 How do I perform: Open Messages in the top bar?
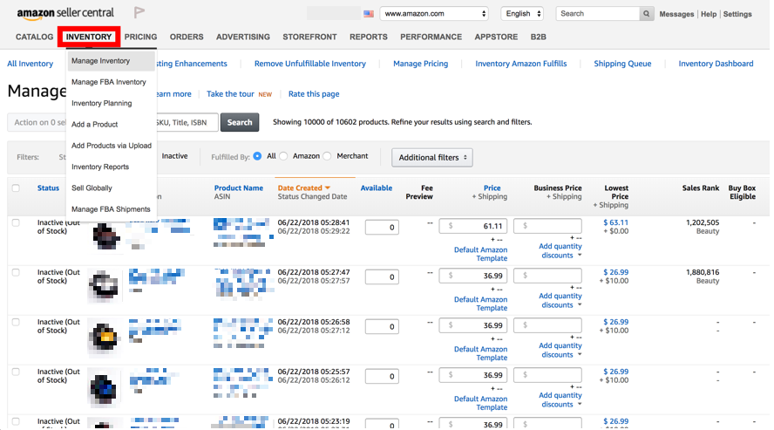click(x=676, y=14)
